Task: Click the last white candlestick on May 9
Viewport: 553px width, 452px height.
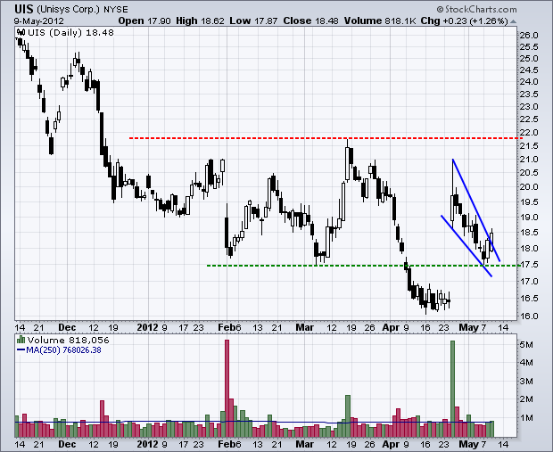Action: (491, 240)
